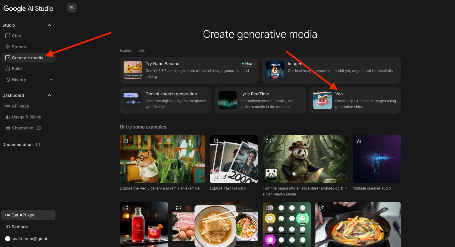Open the ramen bowl example
The height and width of the screenshot is (247, 455).
(215, 224)
